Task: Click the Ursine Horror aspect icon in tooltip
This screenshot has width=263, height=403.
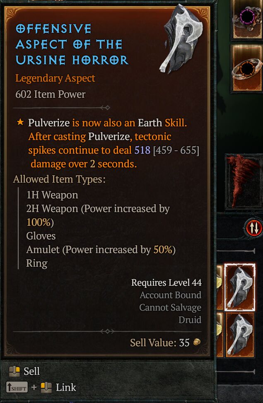Action: click(181, 39)
